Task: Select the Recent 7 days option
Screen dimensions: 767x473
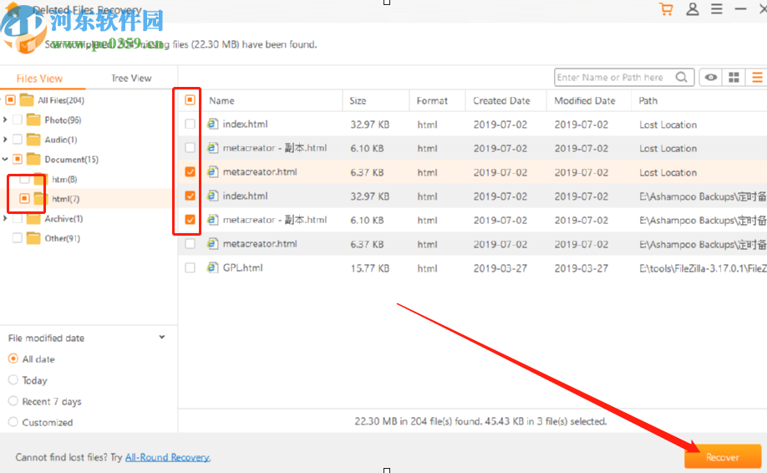Action: point(13,401)
